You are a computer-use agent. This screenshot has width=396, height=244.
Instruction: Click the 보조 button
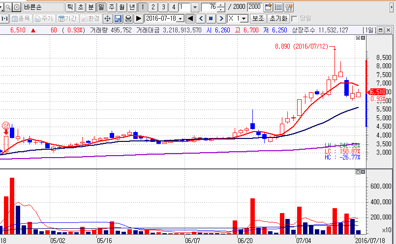(258, 18)
